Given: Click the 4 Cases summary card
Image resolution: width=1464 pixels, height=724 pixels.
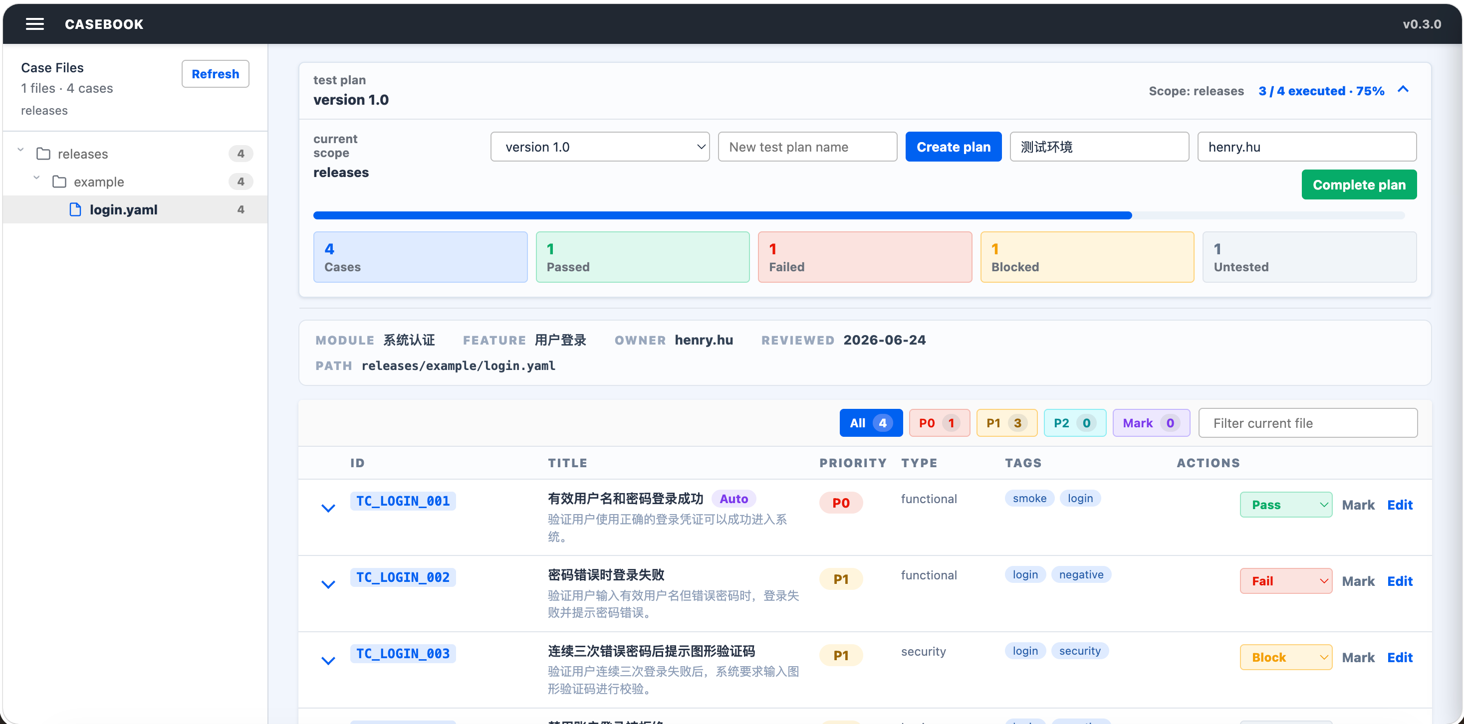Looking at the screenshot, I should (420, 257).
